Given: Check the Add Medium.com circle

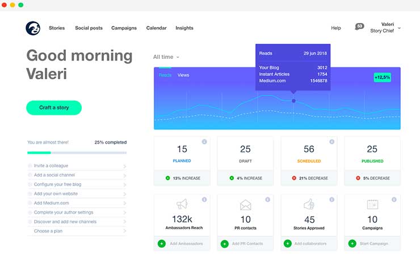Looking at the screenshot, I should pyautogui.click(x=30, y=203).
